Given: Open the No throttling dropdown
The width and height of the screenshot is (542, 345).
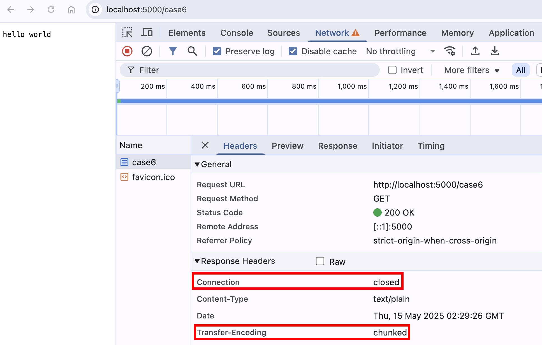Looking at the screenshot, I should point(401,51).
